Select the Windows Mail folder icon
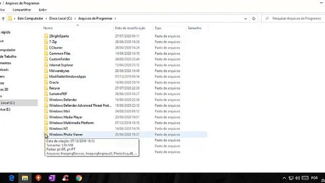Screen dimensions: 325x183 46,111
